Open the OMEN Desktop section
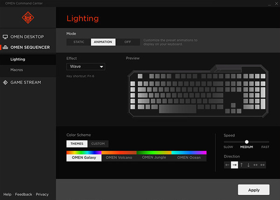This screenshot has width=280, height=200. (x=27, y=37)
